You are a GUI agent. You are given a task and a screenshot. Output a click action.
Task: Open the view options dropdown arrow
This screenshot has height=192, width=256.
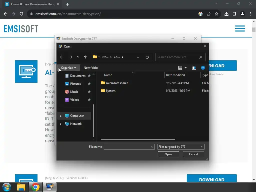tap(186, 68)
